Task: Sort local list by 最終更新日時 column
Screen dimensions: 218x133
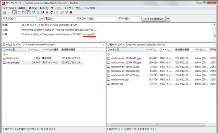Action: coord(72,50)
